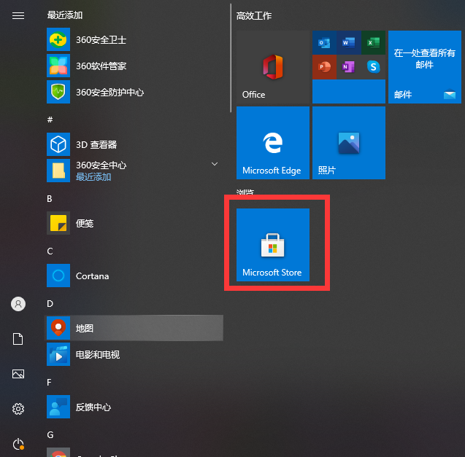Click the # letter group header
The width and height of the screenshot is (465, 457).
[50, 120]
